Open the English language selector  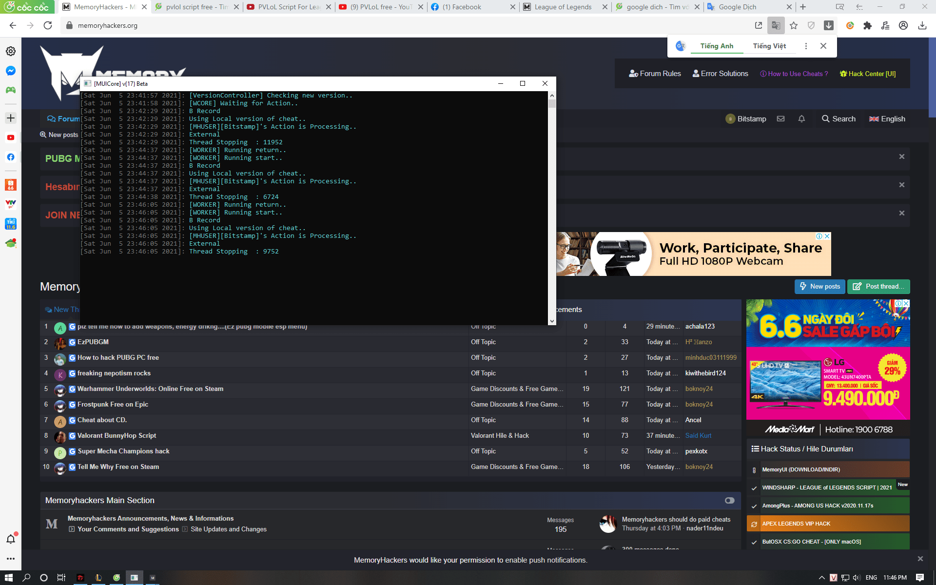click(887, 118)
